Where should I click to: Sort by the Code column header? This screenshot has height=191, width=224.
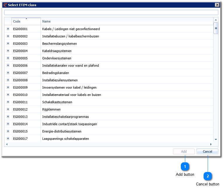click(x=26, y=21)
